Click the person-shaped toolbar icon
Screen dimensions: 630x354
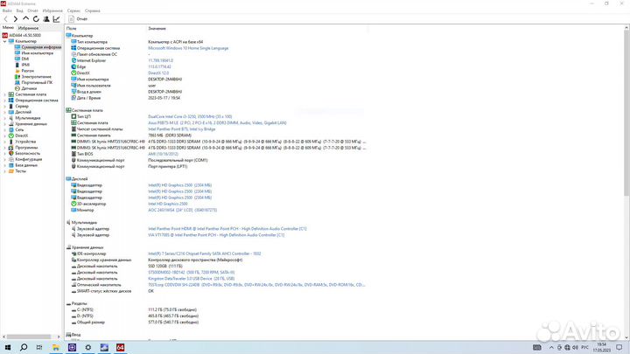point(46,19)
